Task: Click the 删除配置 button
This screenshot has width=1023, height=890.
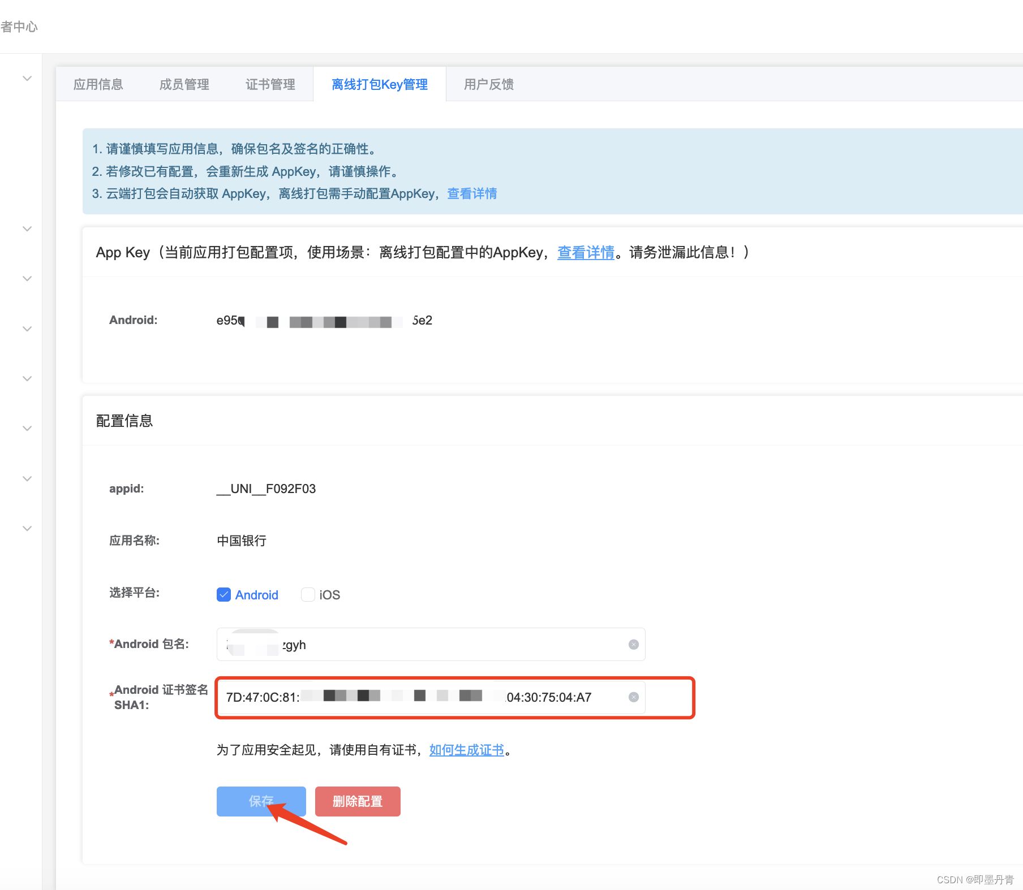Action: (x=358, y=801)
